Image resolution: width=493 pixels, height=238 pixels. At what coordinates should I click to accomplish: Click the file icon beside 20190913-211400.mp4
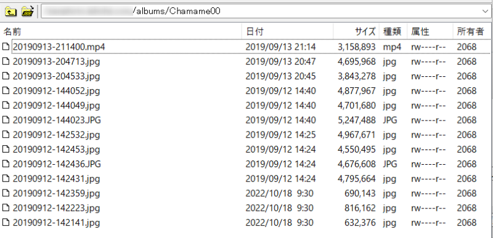click(x=6, y=47)
